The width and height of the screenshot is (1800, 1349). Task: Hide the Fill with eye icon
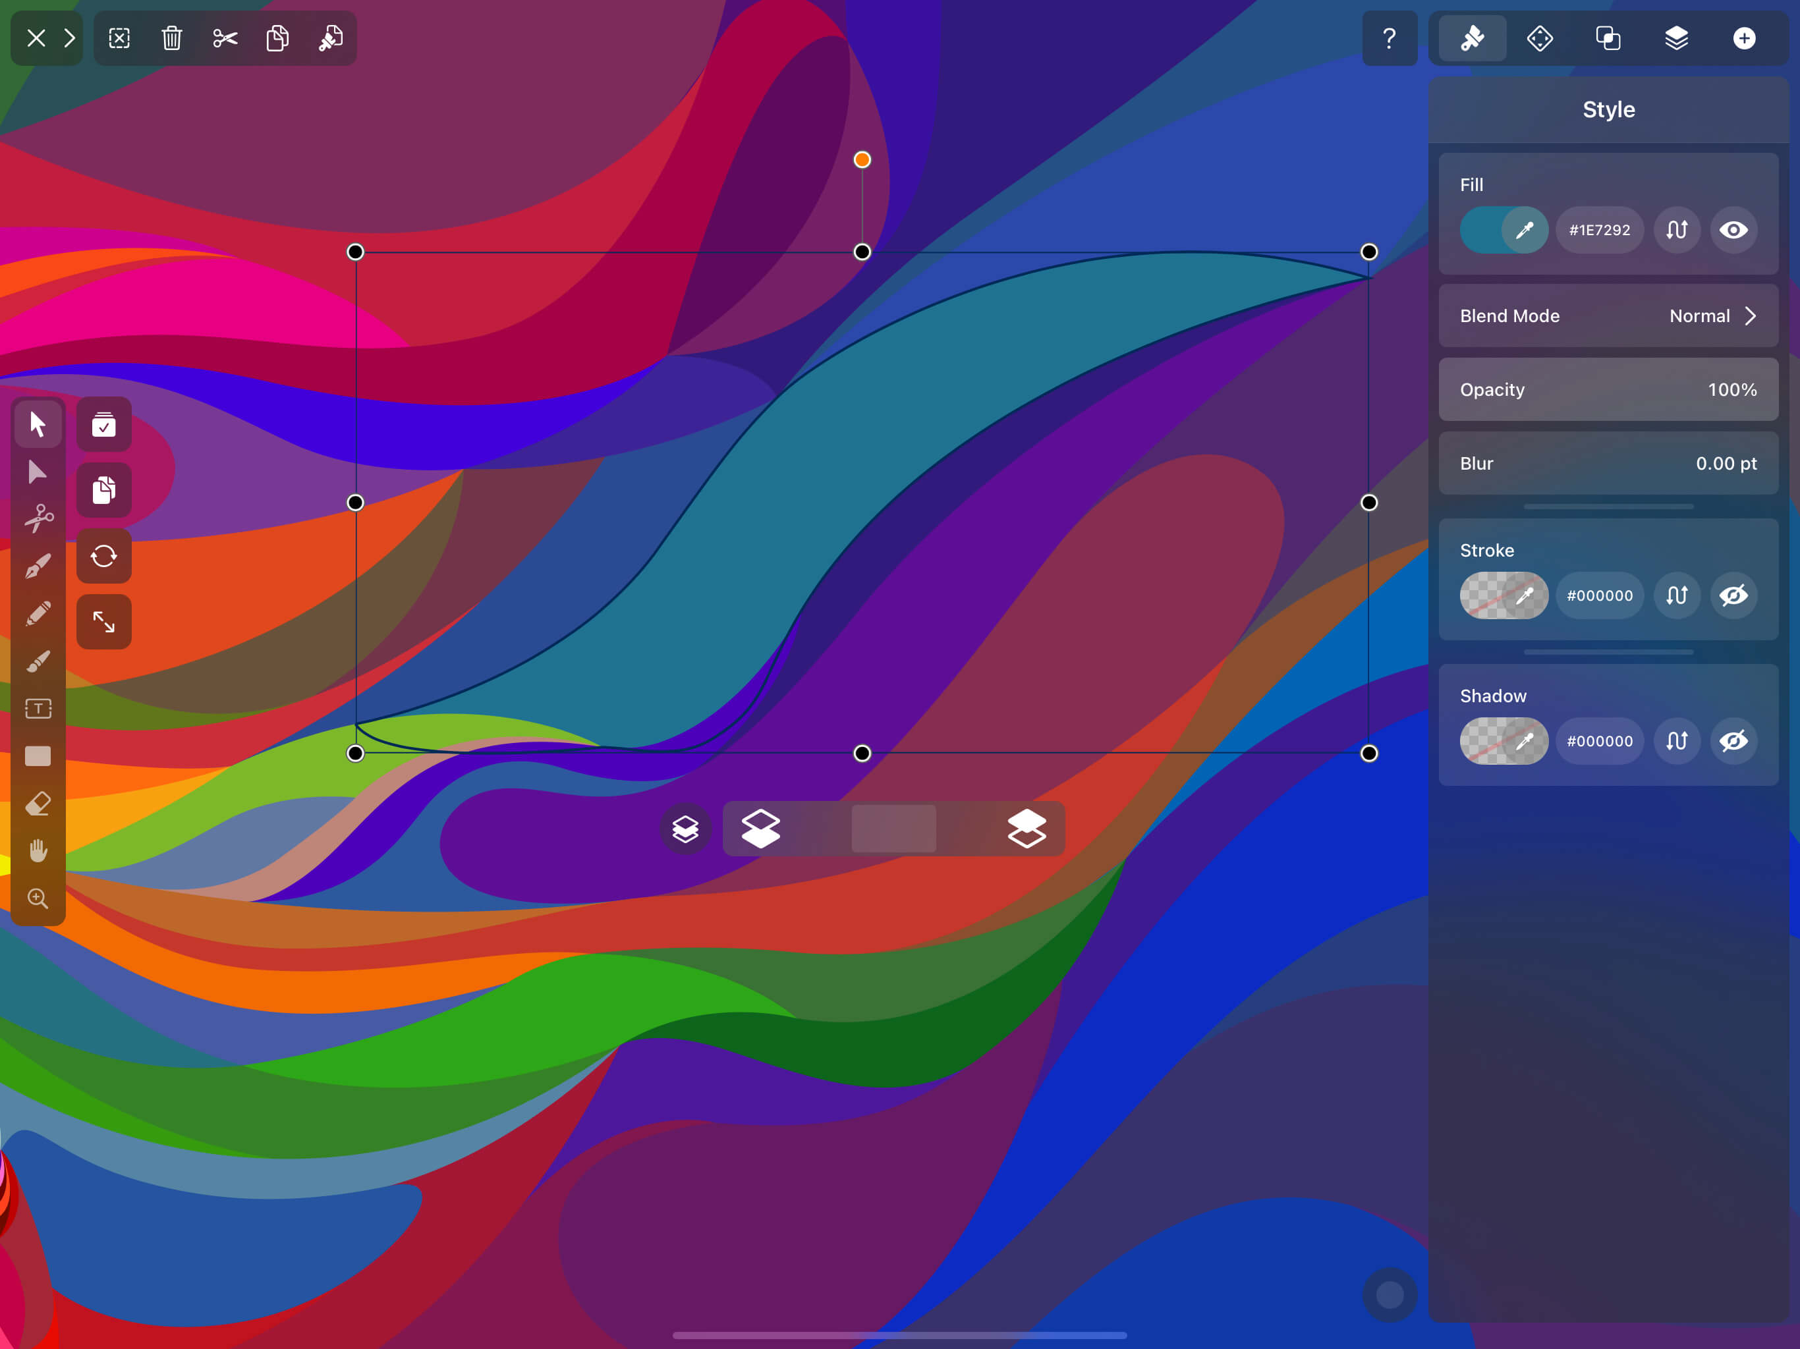click(x=1733, y=231)
